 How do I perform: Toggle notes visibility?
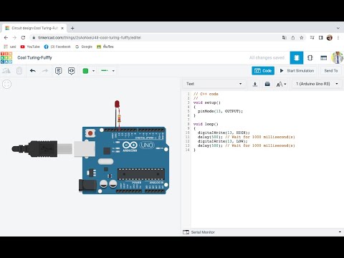(x=71, y=71)
